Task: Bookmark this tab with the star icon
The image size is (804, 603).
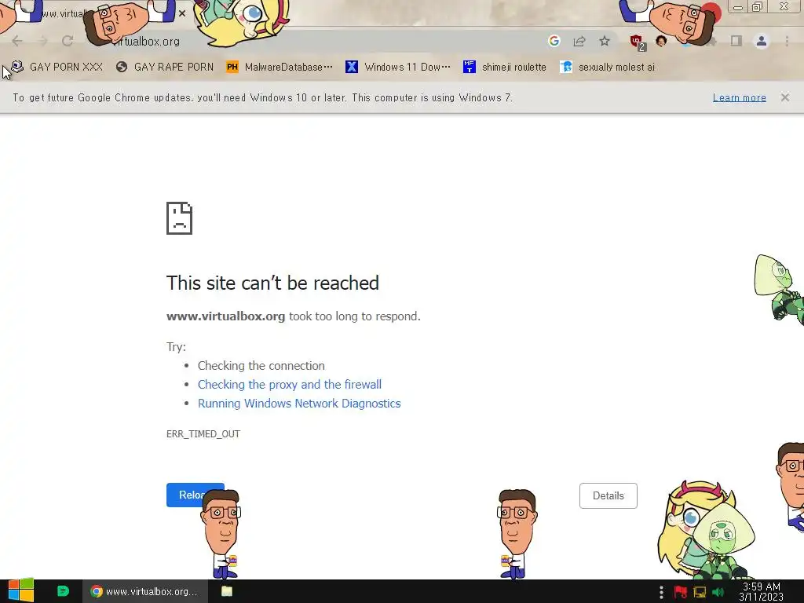Action: coord(605,41)
